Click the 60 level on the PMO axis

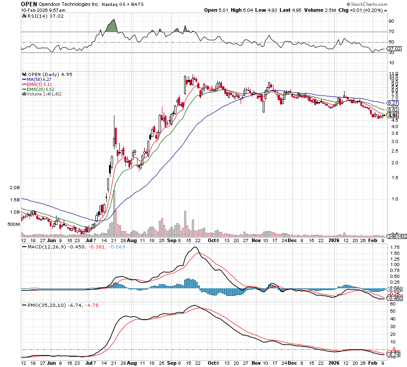click(x=393, y=304)
